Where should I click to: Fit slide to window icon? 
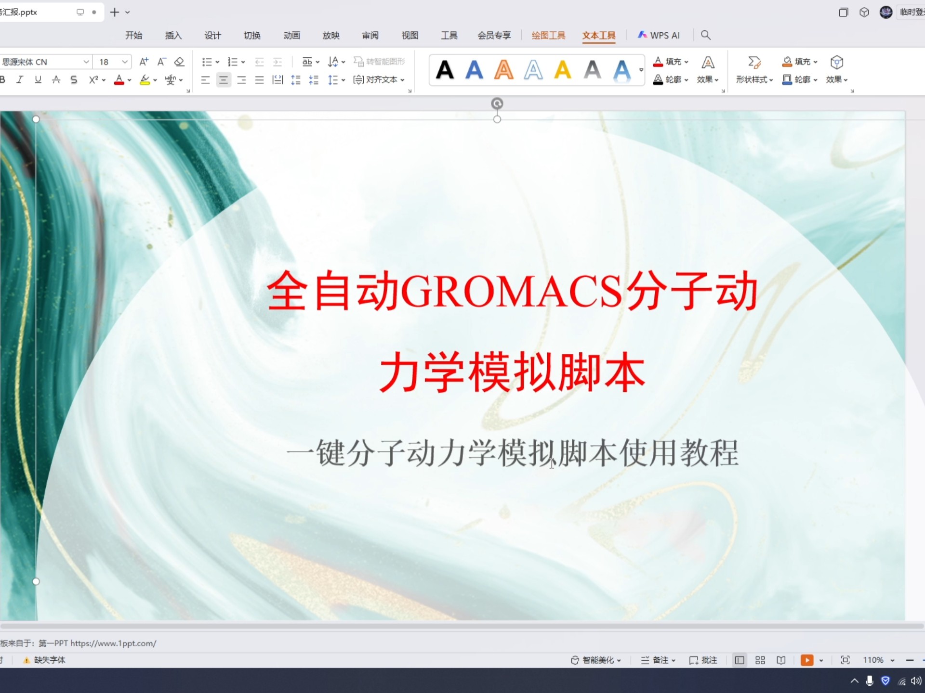pyautogui.click(x=845, y=660)
